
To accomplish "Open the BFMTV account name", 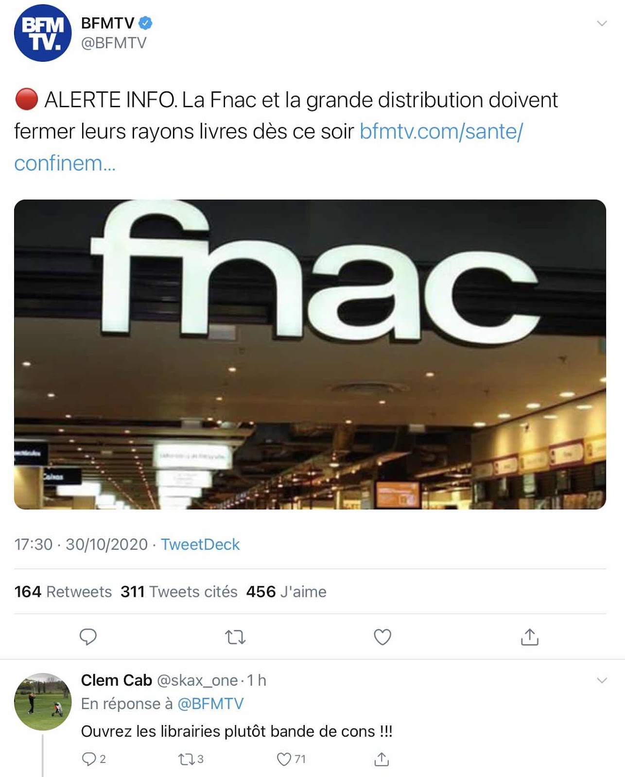I will 107,23.
